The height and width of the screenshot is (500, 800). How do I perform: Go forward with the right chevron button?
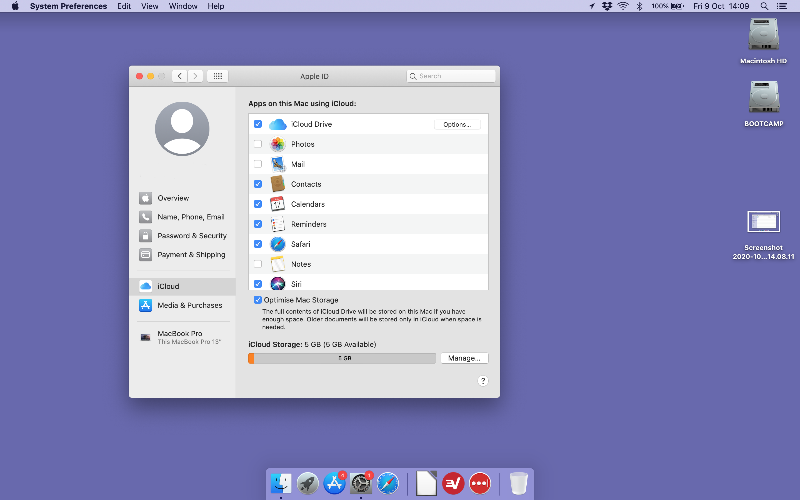click(195, 76)
